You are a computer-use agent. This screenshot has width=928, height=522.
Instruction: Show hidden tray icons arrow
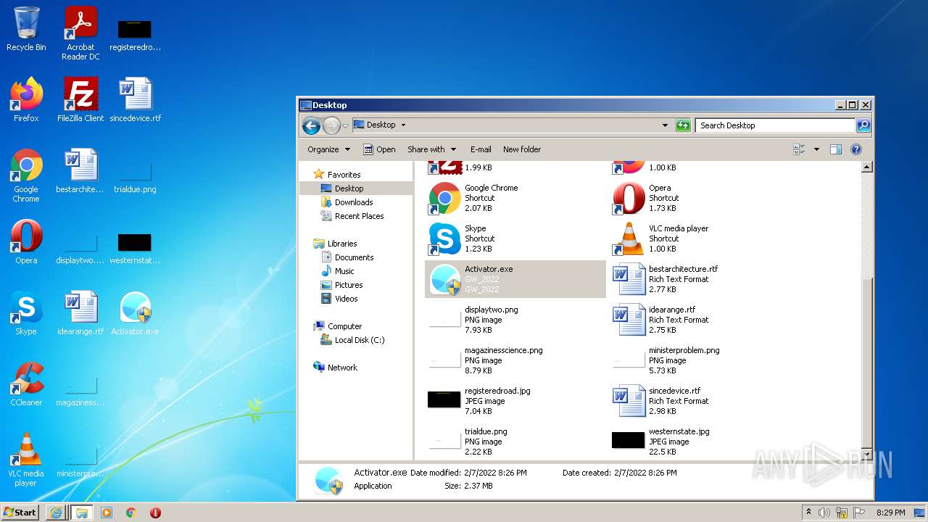(x=808, y=513)
